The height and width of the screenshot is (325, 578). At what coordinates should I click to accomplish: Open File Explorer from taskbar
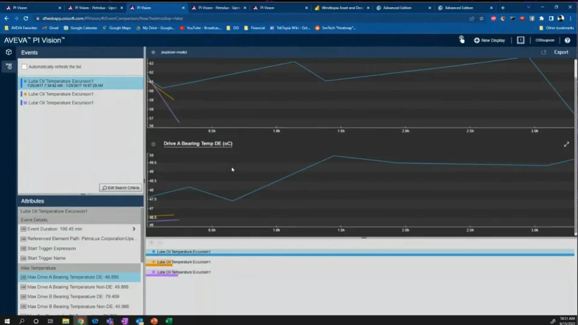66,321
